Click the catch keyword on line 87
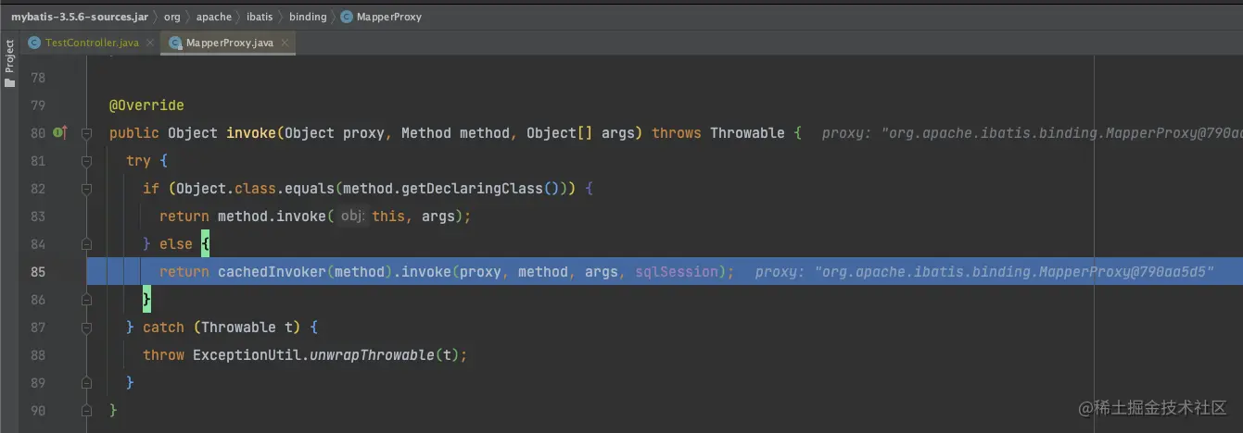Viewport: 1243px width, 433px height. 164,328
